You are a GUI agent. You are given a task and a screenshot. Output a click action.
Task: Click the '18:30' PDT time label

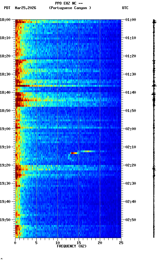coord(5,74)
